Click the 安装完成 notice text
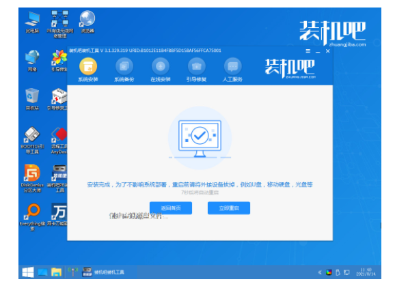Viewport: 408px width, 286px height. click(200, 184)
